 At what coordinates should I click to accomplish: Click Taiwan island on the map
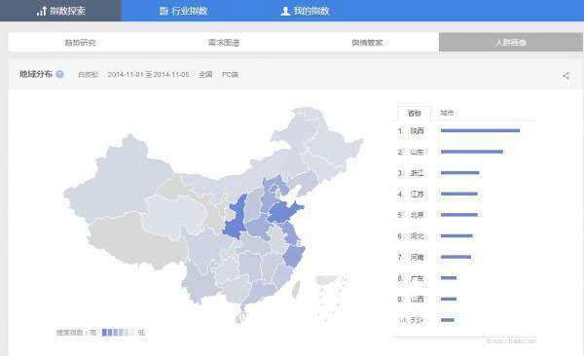[296, 290]
